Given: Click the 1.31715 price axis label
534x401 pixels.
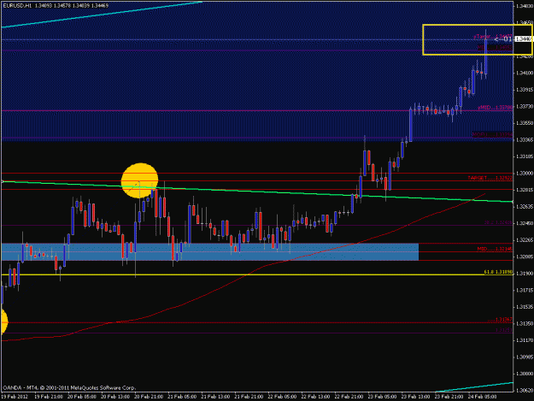Looking at the screenshot, I should point(524,290).
